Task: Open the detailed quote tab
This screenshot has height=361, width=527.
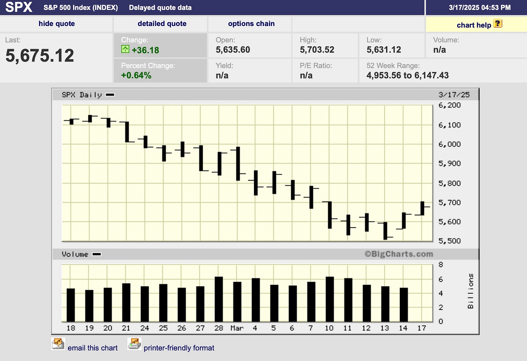Action: coord(162,24)
